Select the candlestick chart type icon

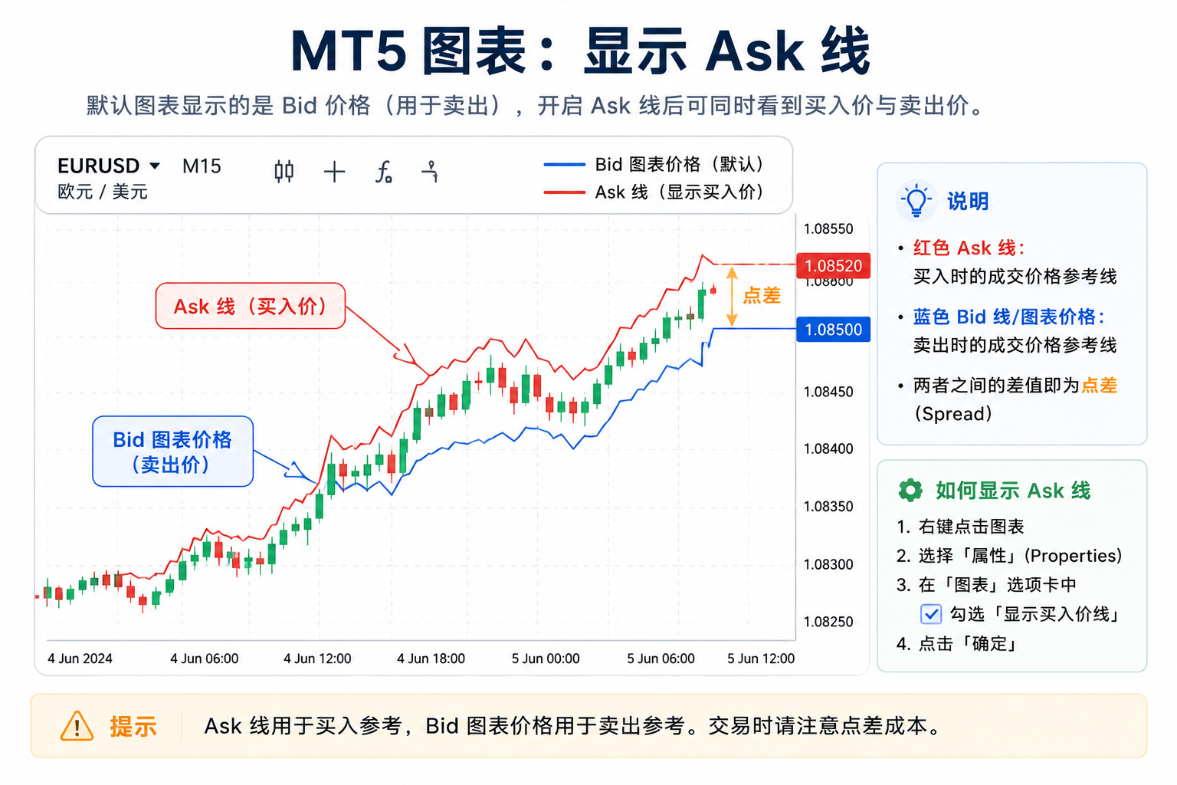click(284, 172)
